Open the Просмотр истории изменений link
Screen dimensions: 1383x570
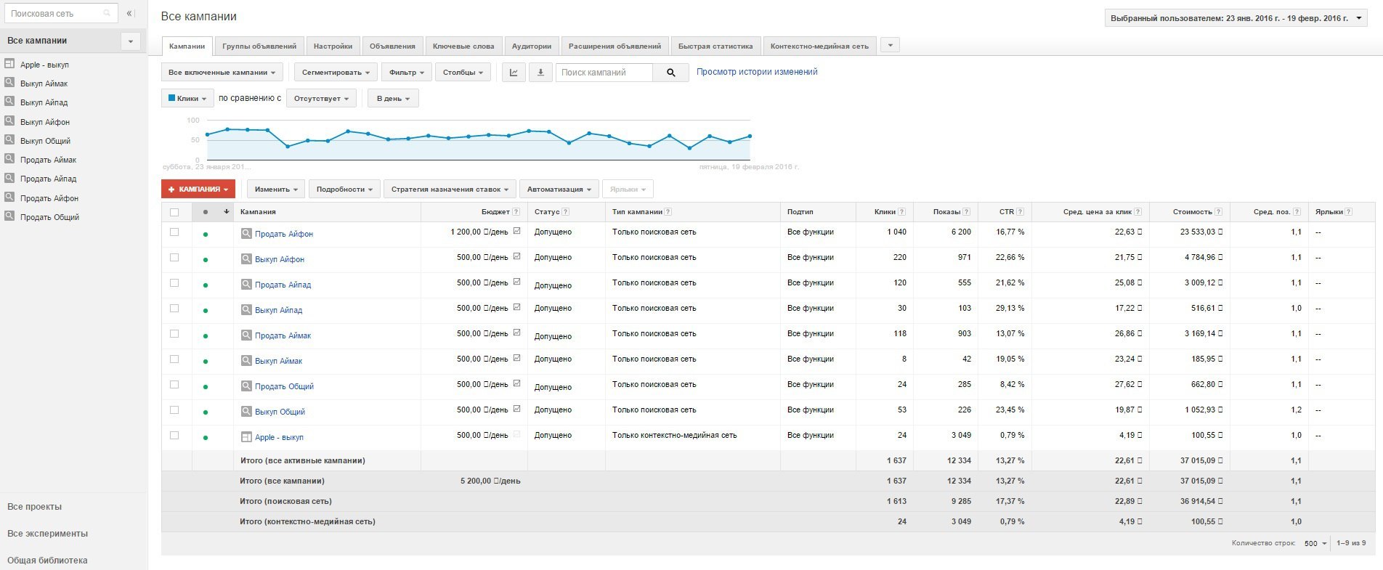[757, 72]
